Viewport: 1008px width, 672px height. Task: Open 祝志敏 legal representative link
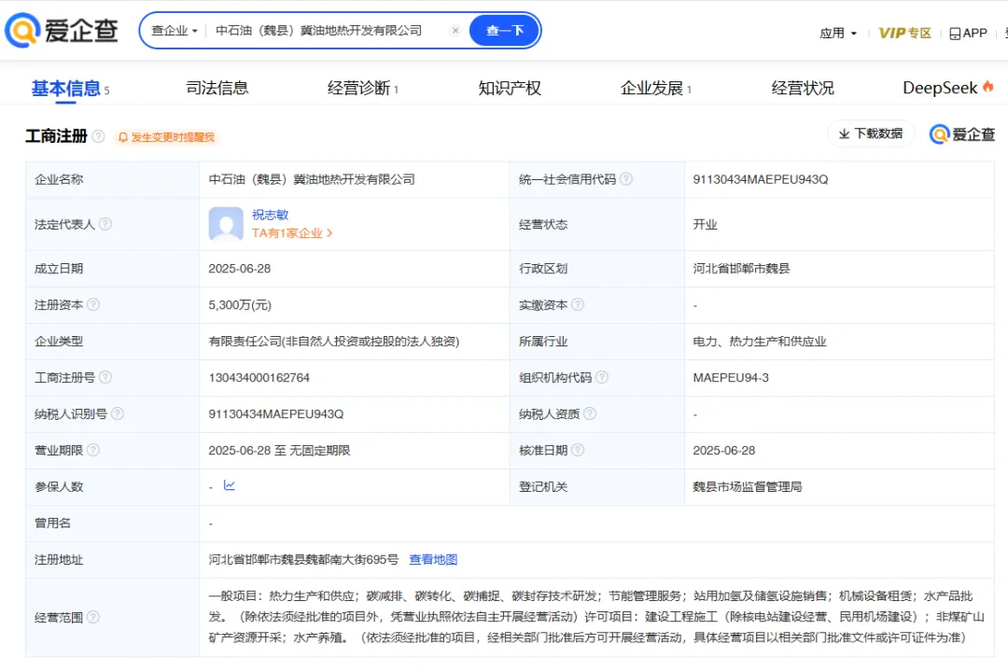pos(270,215)
